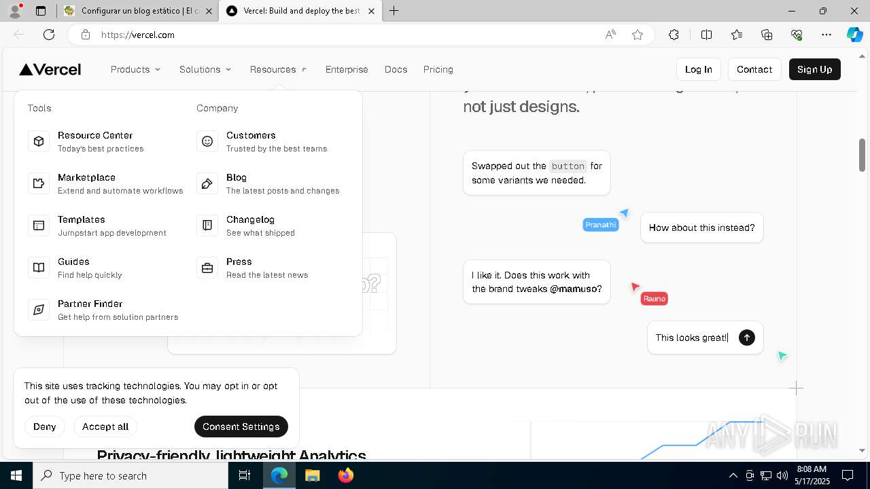Open Favorites list icon in toolbar
This screenshot has width=870, height=489.
737,35
